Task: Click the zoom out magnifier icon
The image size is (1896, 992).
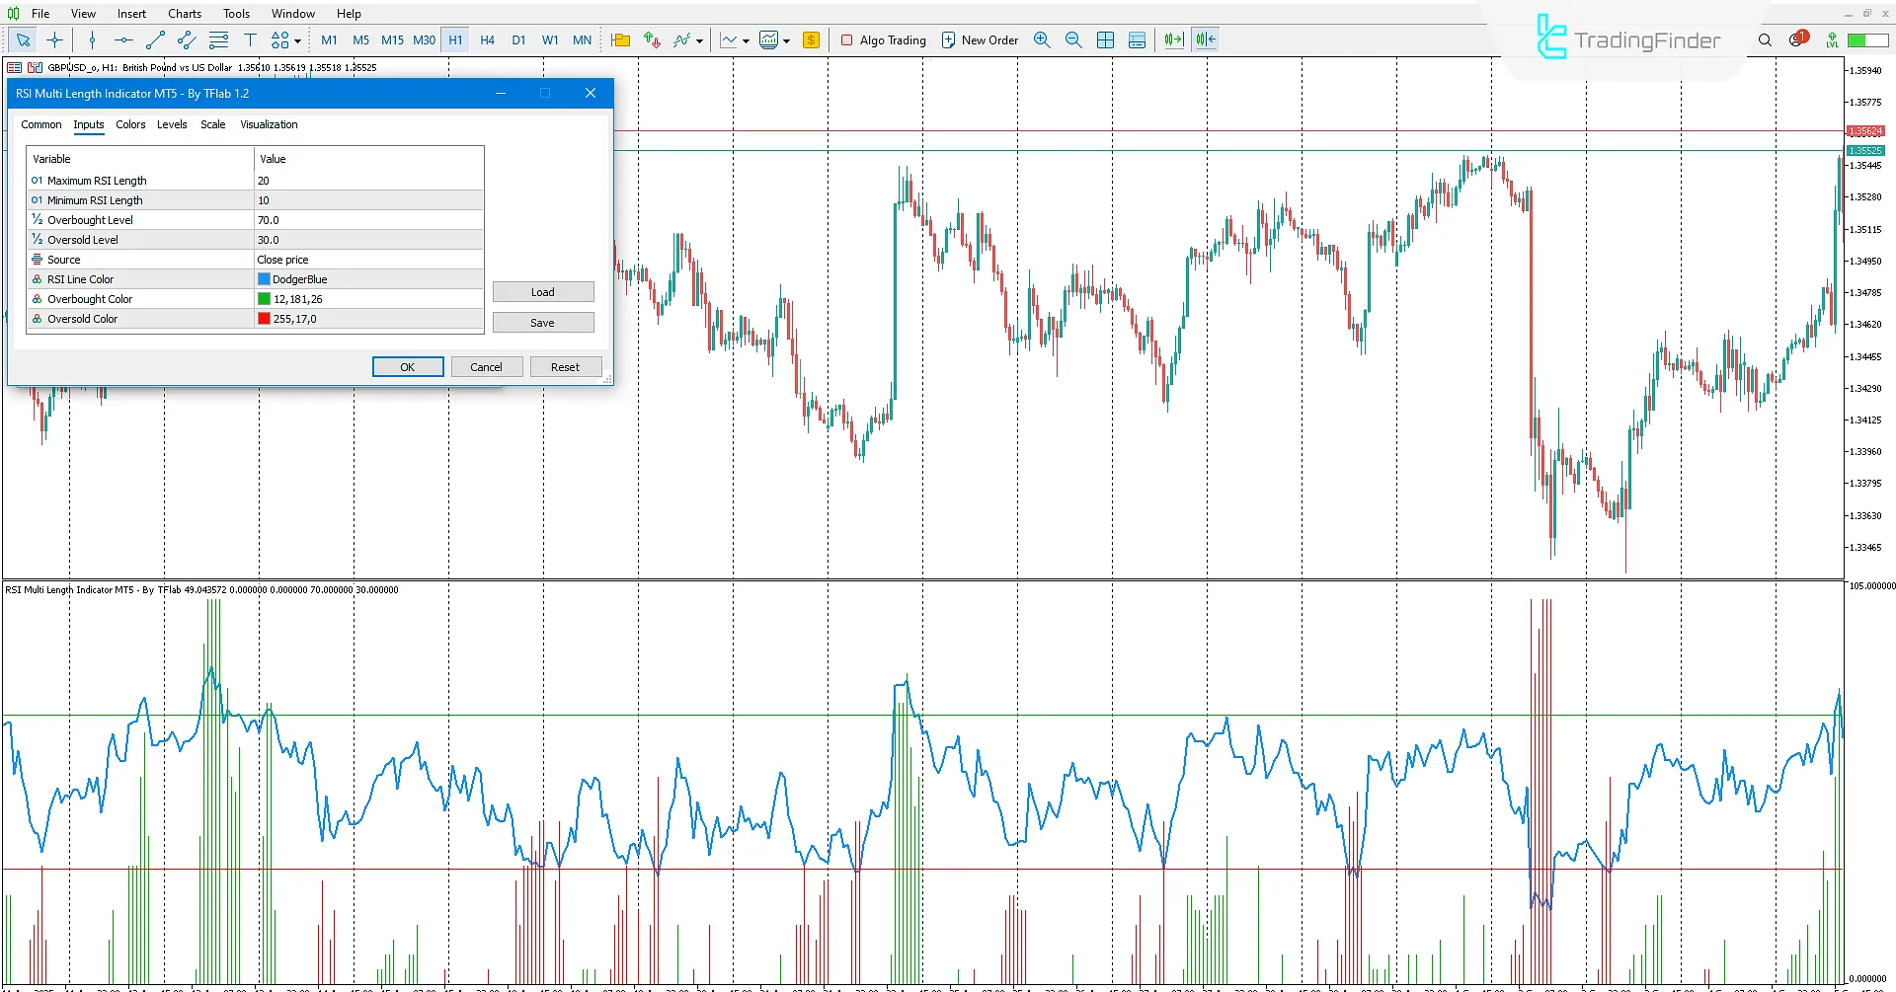Action: (1073, 40)
